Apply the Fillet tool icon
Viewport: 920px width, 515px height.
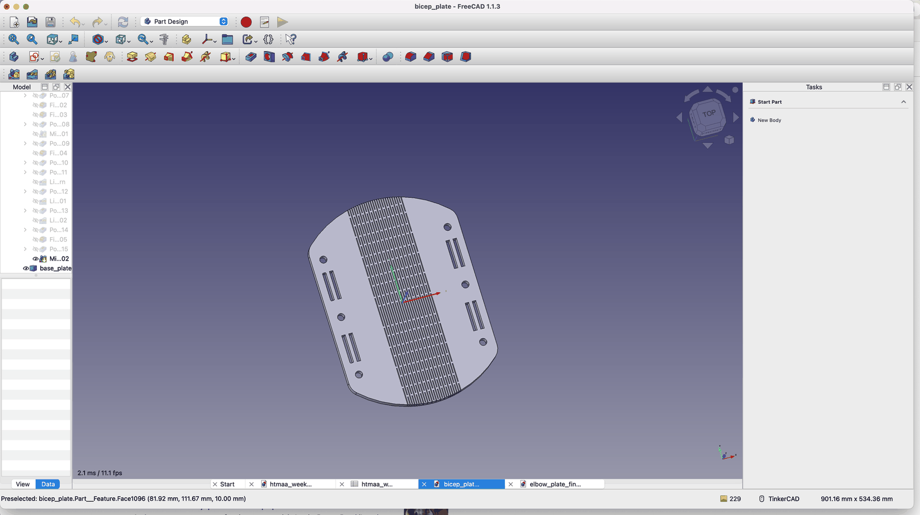pos(411,57)
